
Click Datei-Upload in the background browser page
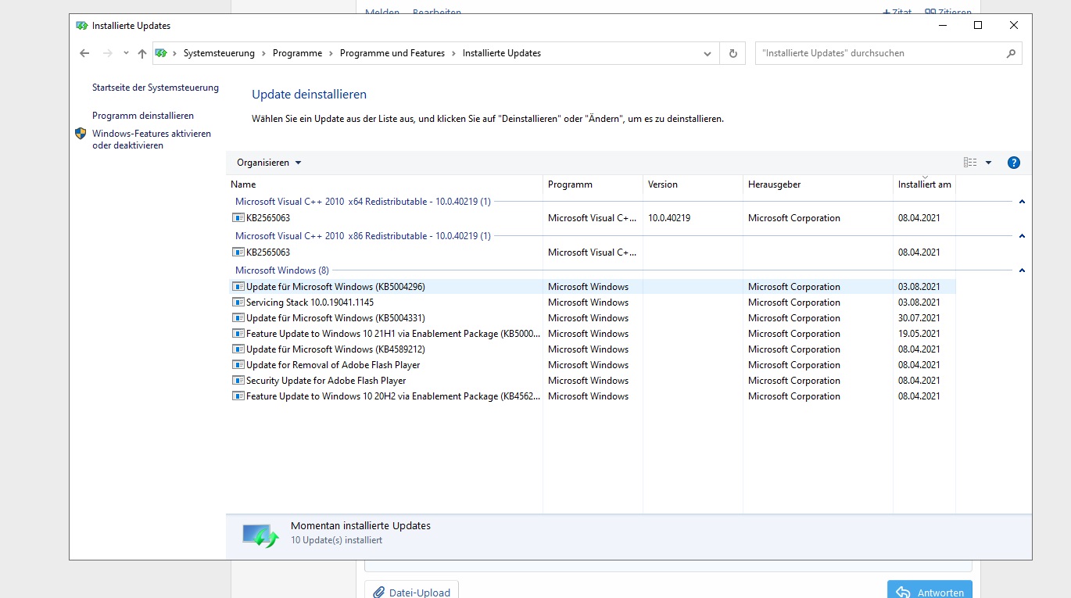[411, 592]
